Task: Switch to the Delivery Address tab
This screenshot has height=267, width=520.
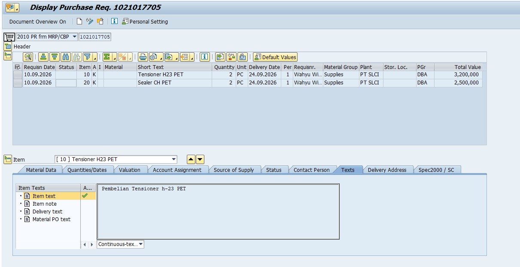Action: (x=387, y=170)
